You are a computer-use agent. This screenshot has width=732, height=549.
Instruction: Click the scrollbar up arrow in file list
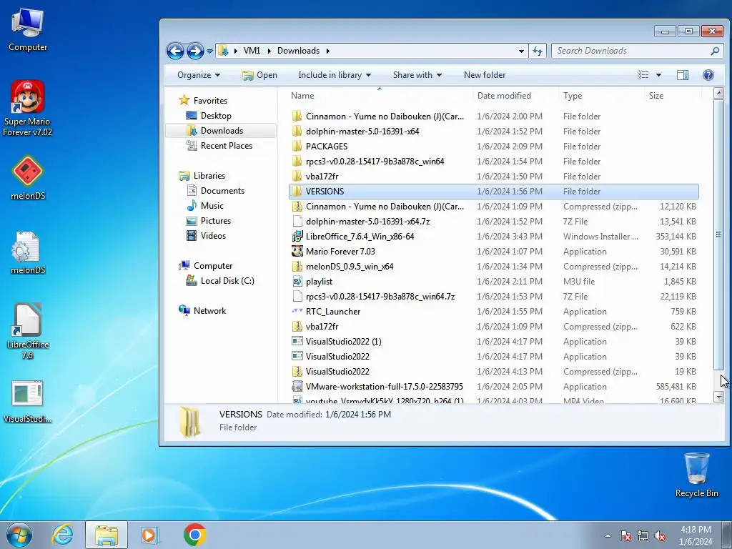pyautogui.click(x=718, y=93)
